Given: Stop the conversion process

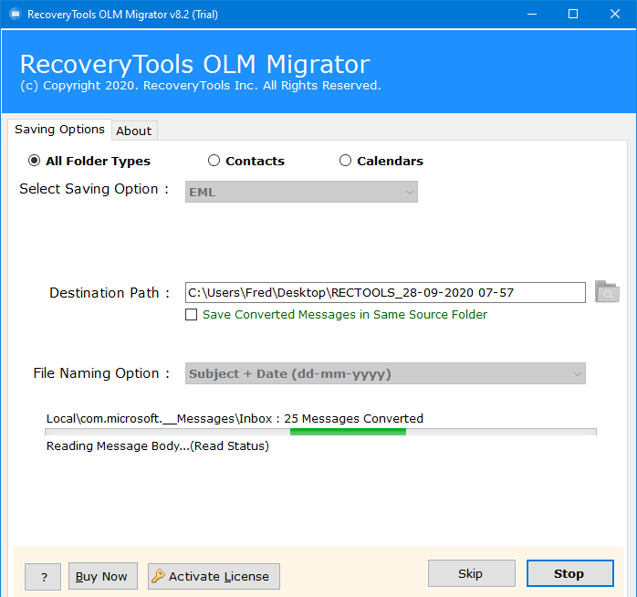Looking at the screenshot, I should 570,573.
